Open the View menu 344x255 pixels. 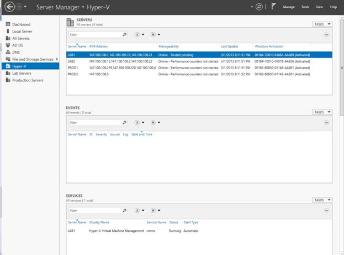(x=319, y=7)
